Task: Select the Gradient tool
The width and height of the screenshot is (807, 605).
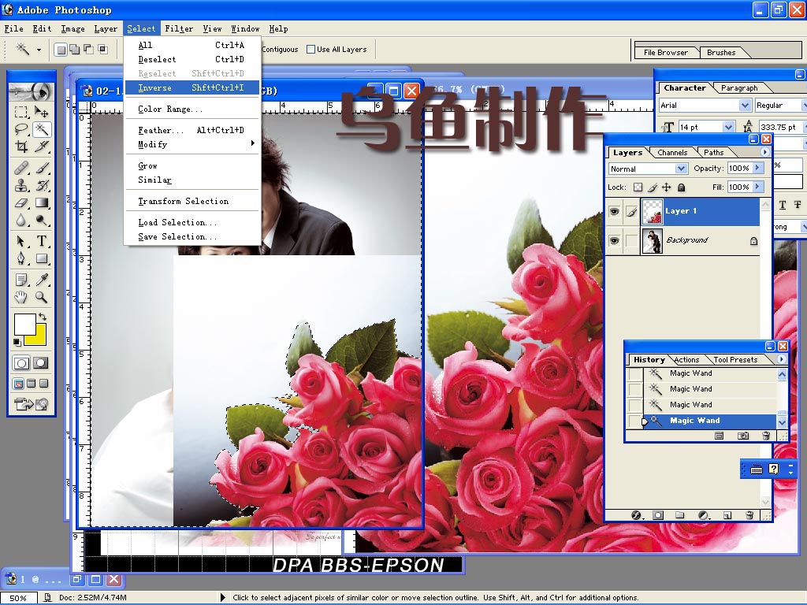Action: point(41,202)
